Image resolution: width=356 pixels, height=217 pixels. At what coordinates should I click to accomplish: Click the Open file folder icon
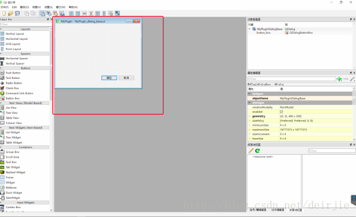11,14
